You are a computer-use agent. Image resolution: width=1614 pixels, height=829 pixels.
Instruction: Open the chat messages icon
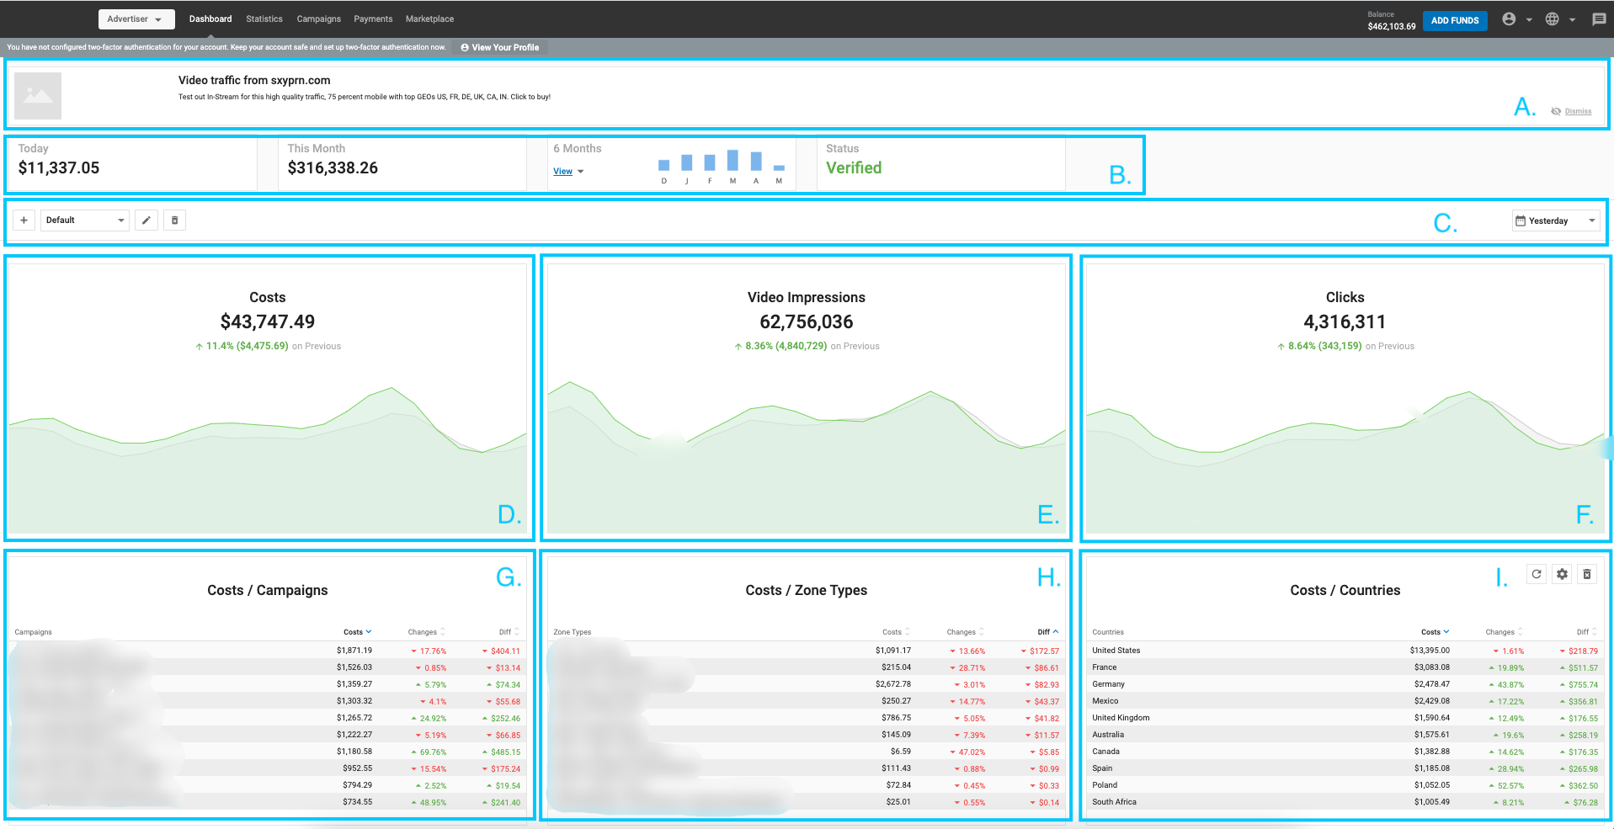[1598, 19]
